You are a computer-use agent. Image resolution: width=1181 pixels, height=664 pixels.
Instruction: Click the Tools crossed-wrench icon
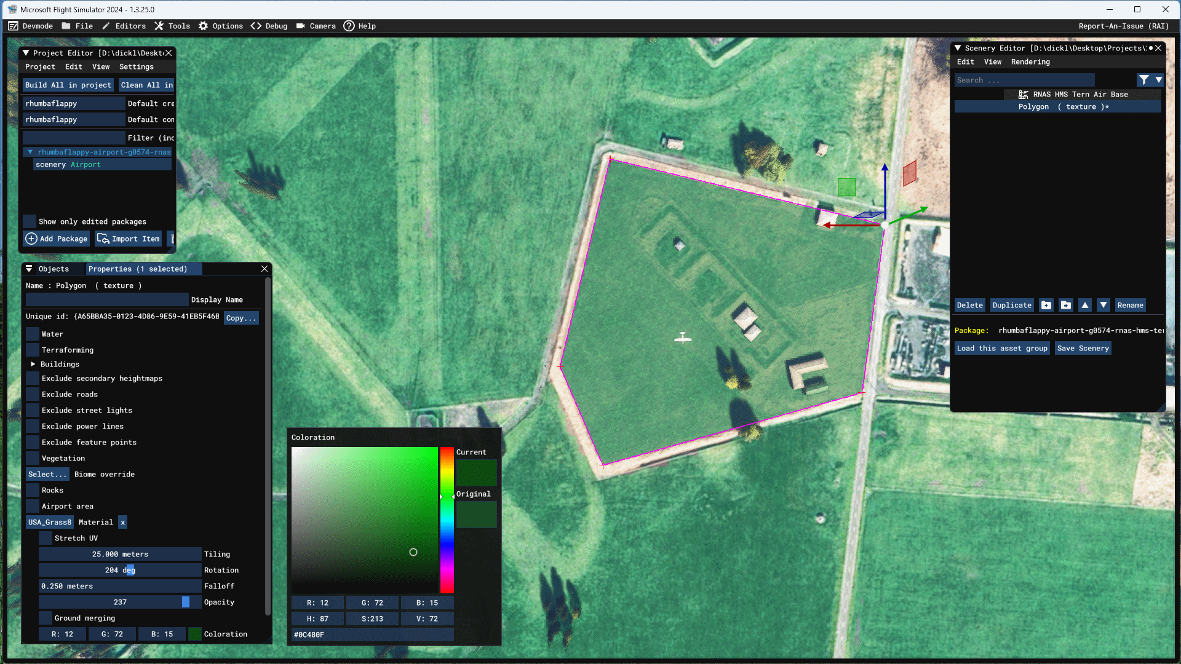[160, 26]
